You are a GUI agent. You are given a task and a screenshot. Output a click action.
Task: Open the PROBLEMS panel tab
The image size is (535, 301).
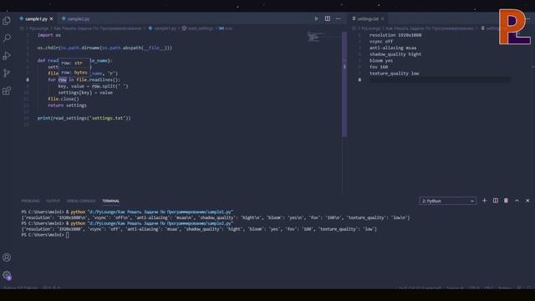click(30, 201)
